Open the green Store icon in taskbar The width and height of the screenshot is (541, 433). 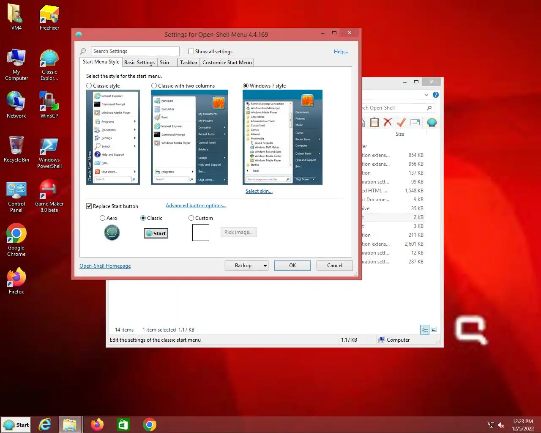(123, 425)
